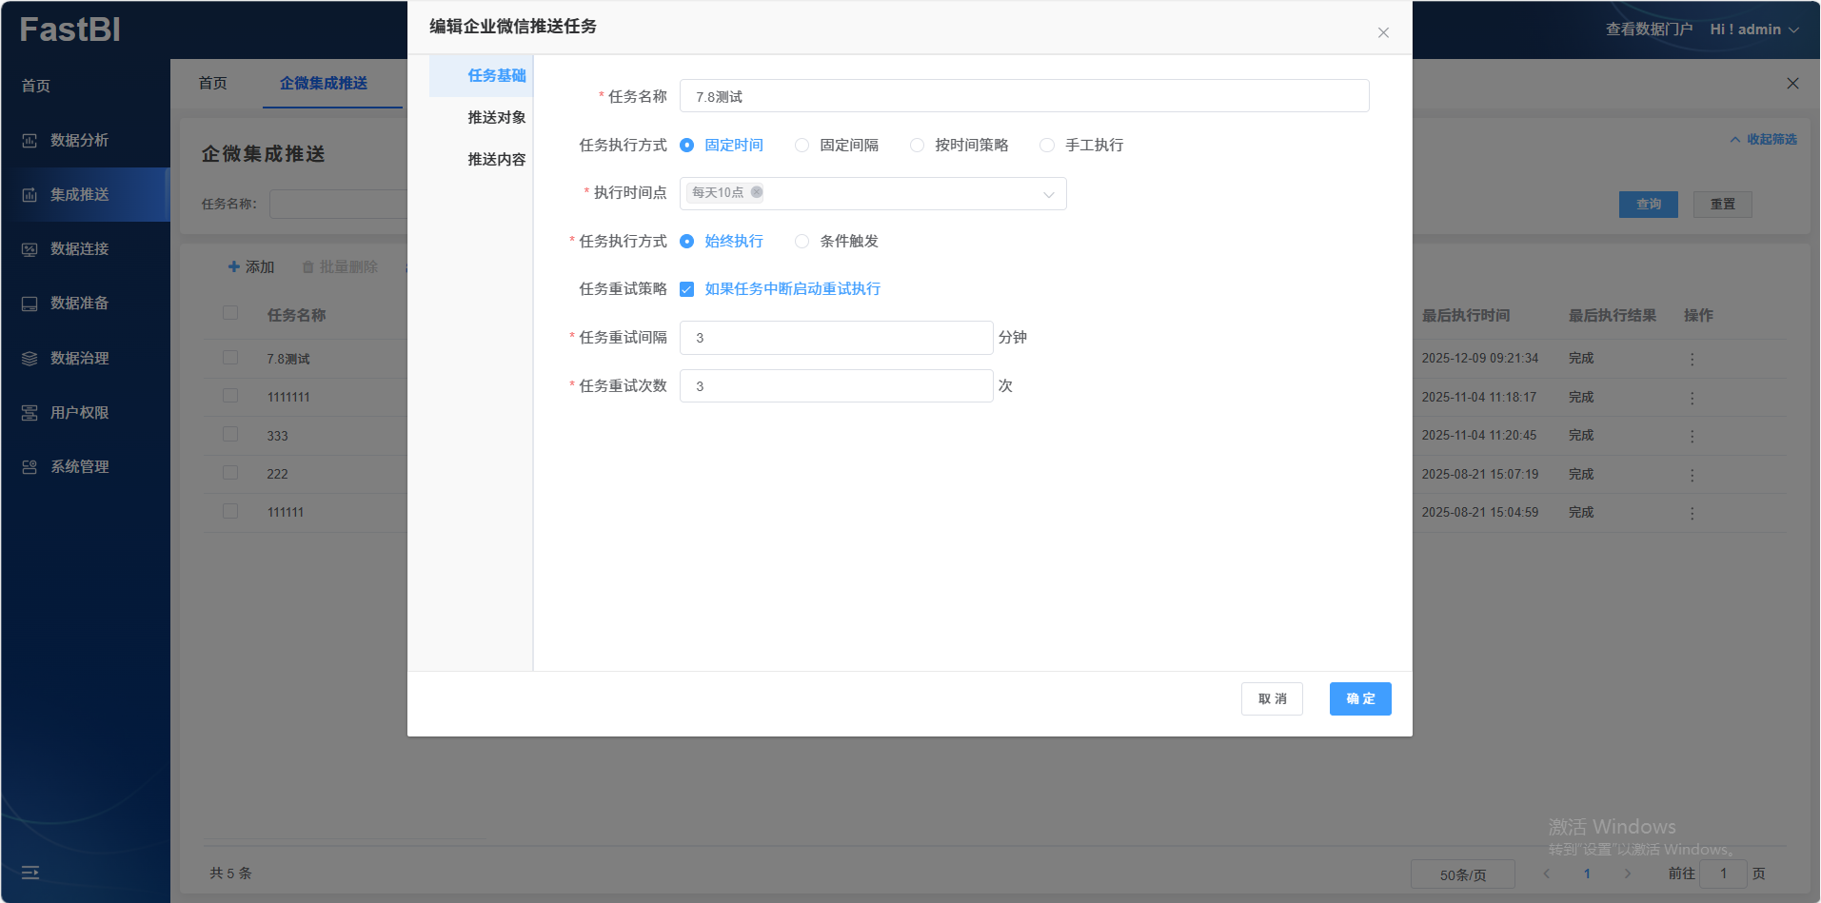Expand the 执行时间点 dropdown arrow
The height and width of the screenshot is (903, 1821).
pos(1048,194)
